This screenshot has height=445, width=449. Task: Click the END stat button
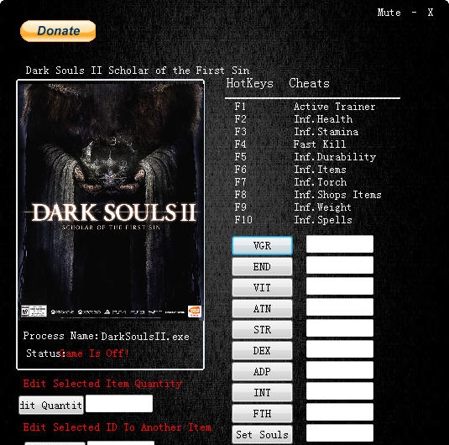262,266
